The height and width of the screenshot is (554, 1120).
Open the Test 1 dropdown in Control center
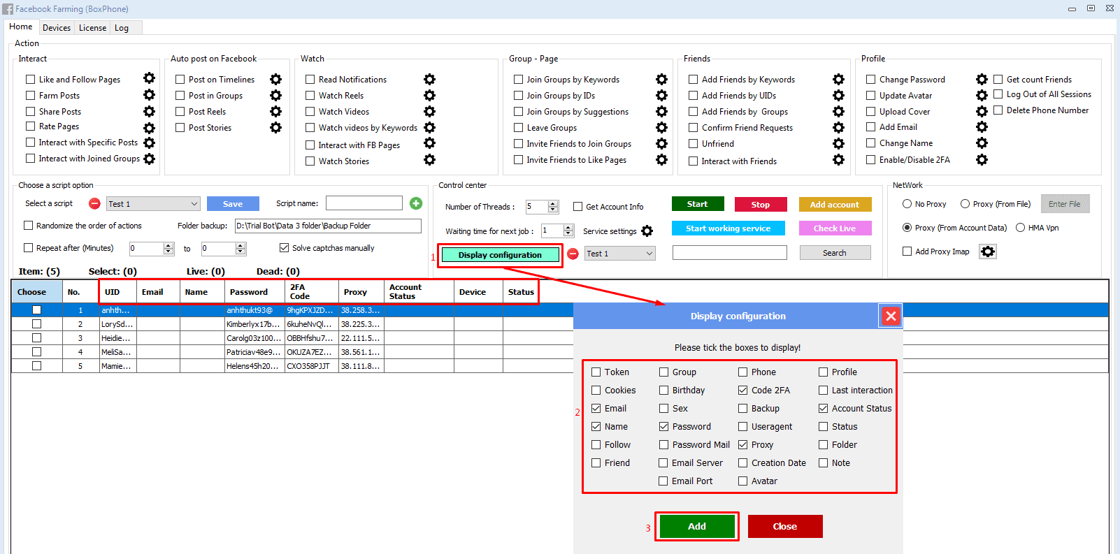tap(649, 254)
